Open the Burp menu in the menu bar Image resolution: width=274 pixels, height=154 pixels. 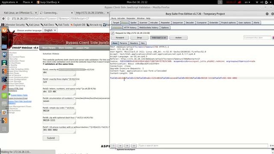[x=113, y=18]
